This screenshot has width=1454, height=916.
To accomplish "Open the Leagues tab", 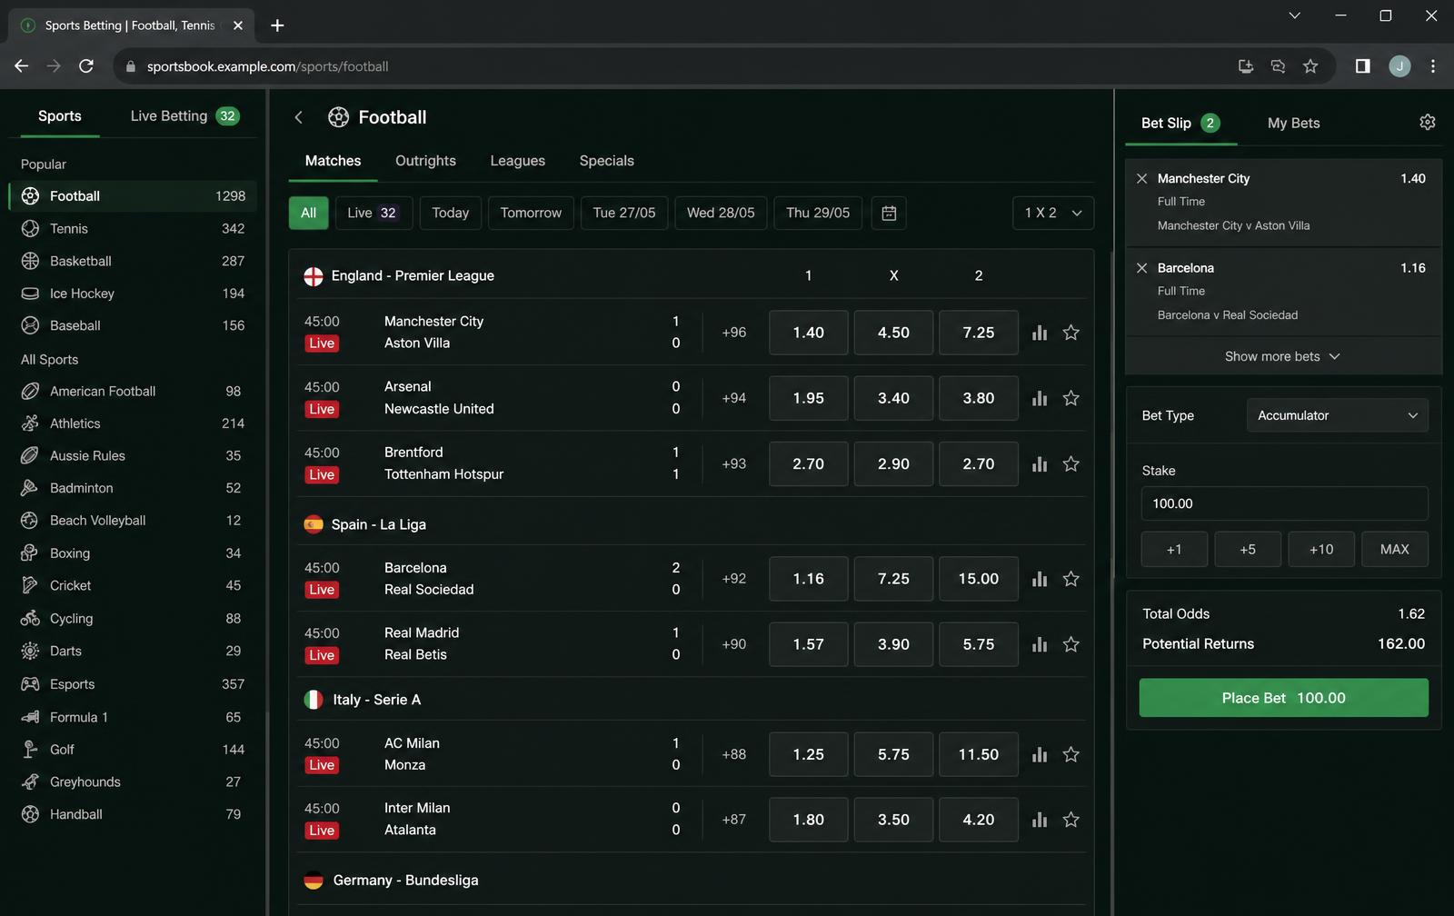I will (518, 161).
